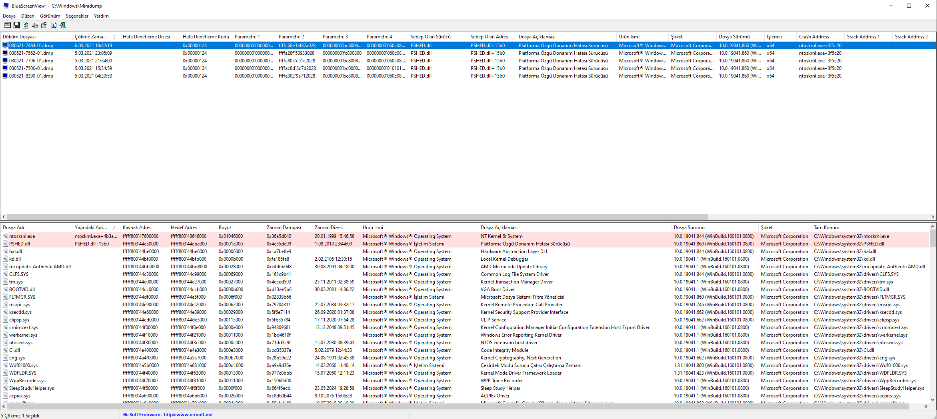Click the dump icon beside 030621-7484-01.dmp

(5, 46)
